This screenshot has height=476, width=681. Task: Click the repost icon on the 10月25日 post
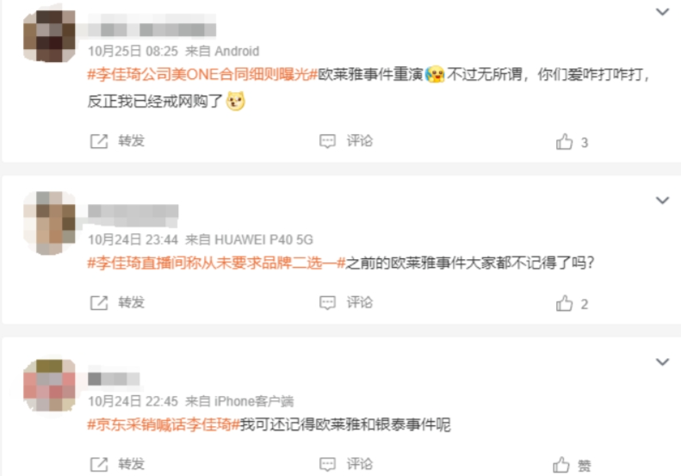pyautogui.click(x=99, y=141)
